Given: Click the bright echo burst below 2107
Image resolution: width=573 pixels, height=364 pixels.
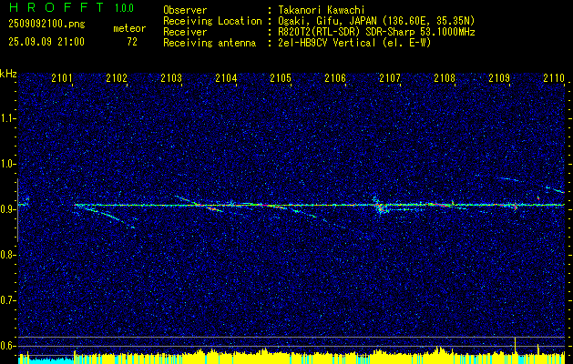Looking at the screenshot, I should coord(379,207).
